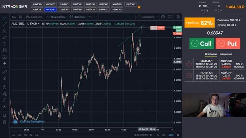246x138 pixels.
Task: Toggle logarithmic scale лог
Action: coord(164,135)
